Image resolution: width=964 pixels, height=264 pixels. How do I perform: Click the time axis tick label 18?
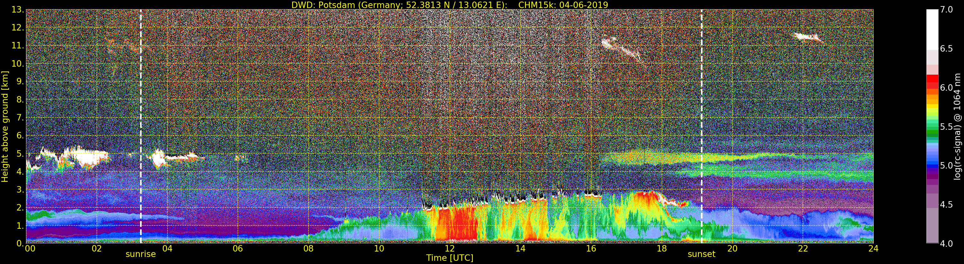(662, 249)
